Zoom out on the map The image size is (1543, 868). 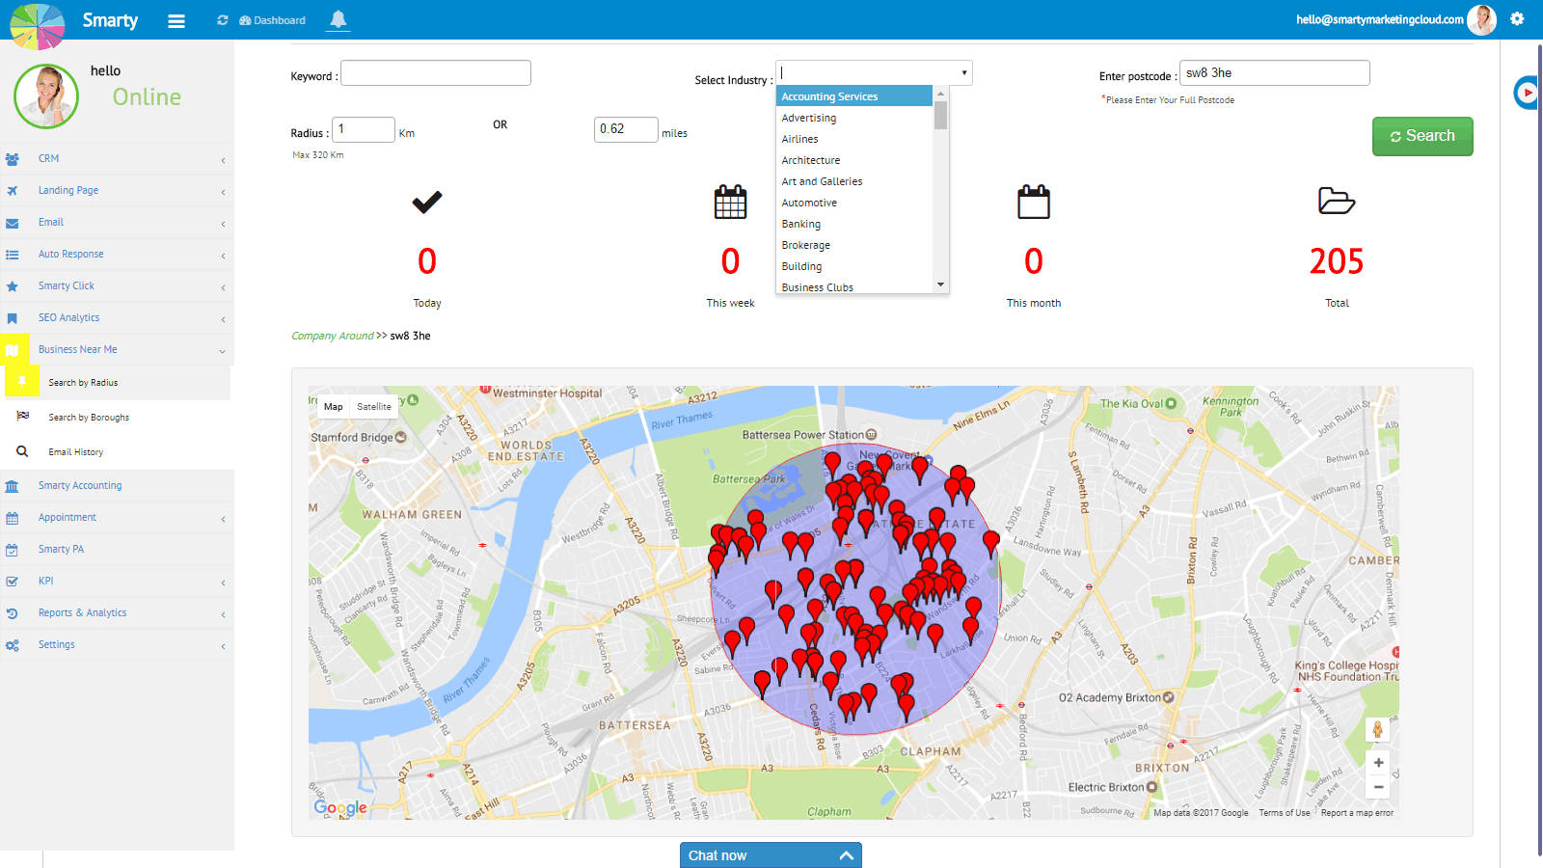[x=1378, y=787]
